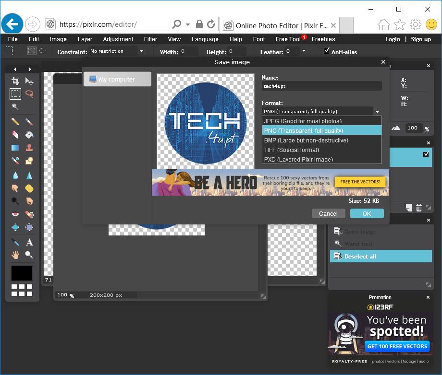Choose rectangular marquee shape option
Viewport: 442px width, 375px height.
[x=32, y=51]
